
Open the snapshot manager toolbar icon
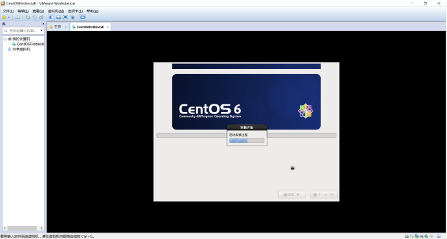(x=41, y=17)
